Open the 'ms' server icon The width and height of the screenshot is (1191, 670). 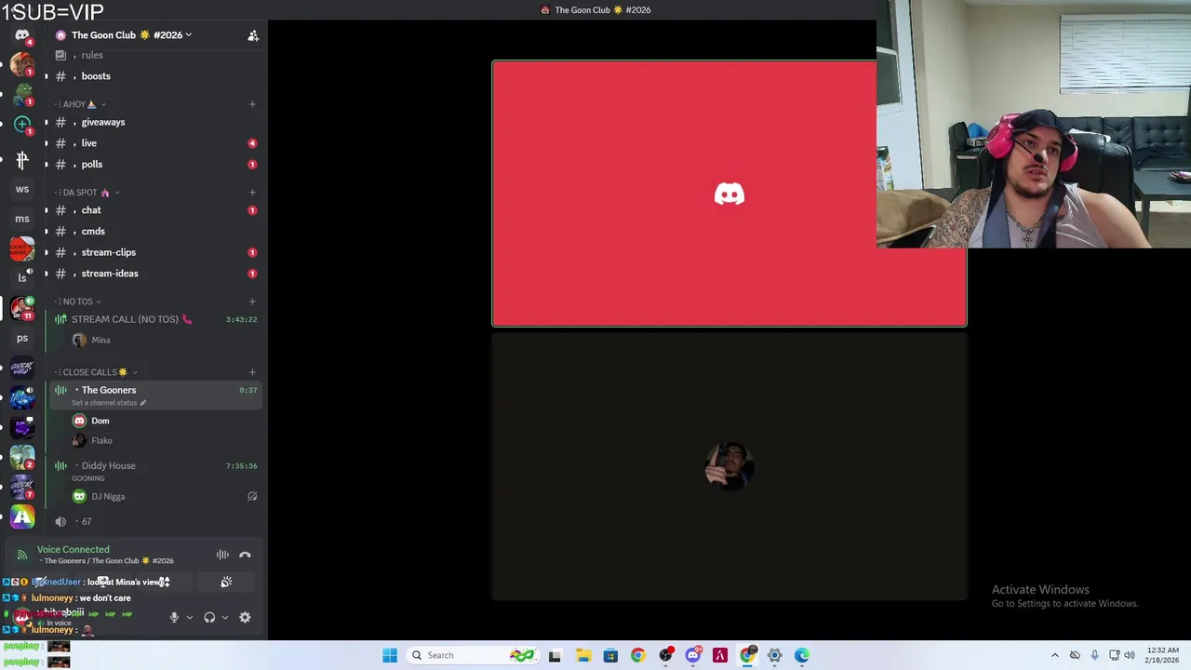pyautogui.click(x=22, y=219)
